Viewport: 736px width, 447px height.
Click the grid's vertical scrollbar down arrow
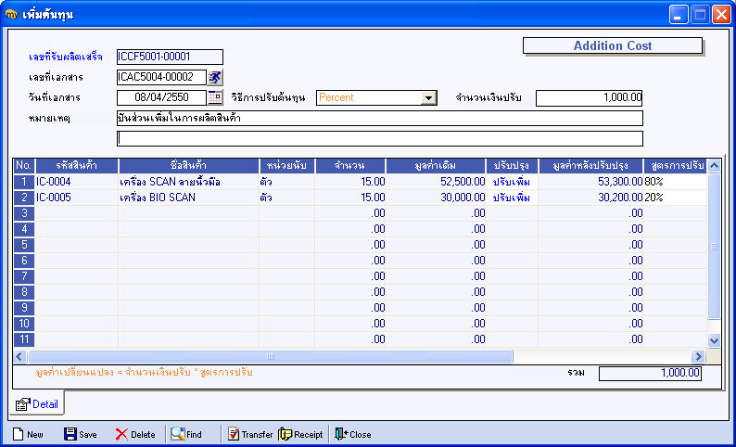point(714,340)
